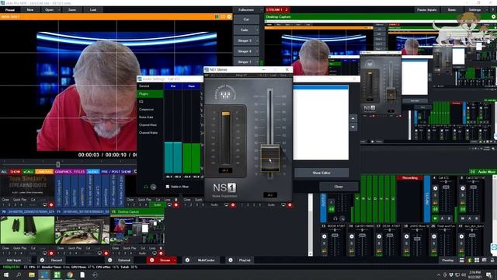The width and height of the screenshot is (497, 280).
Task: Open the Fade transition dropdown arrow
Action: [257, 30]
